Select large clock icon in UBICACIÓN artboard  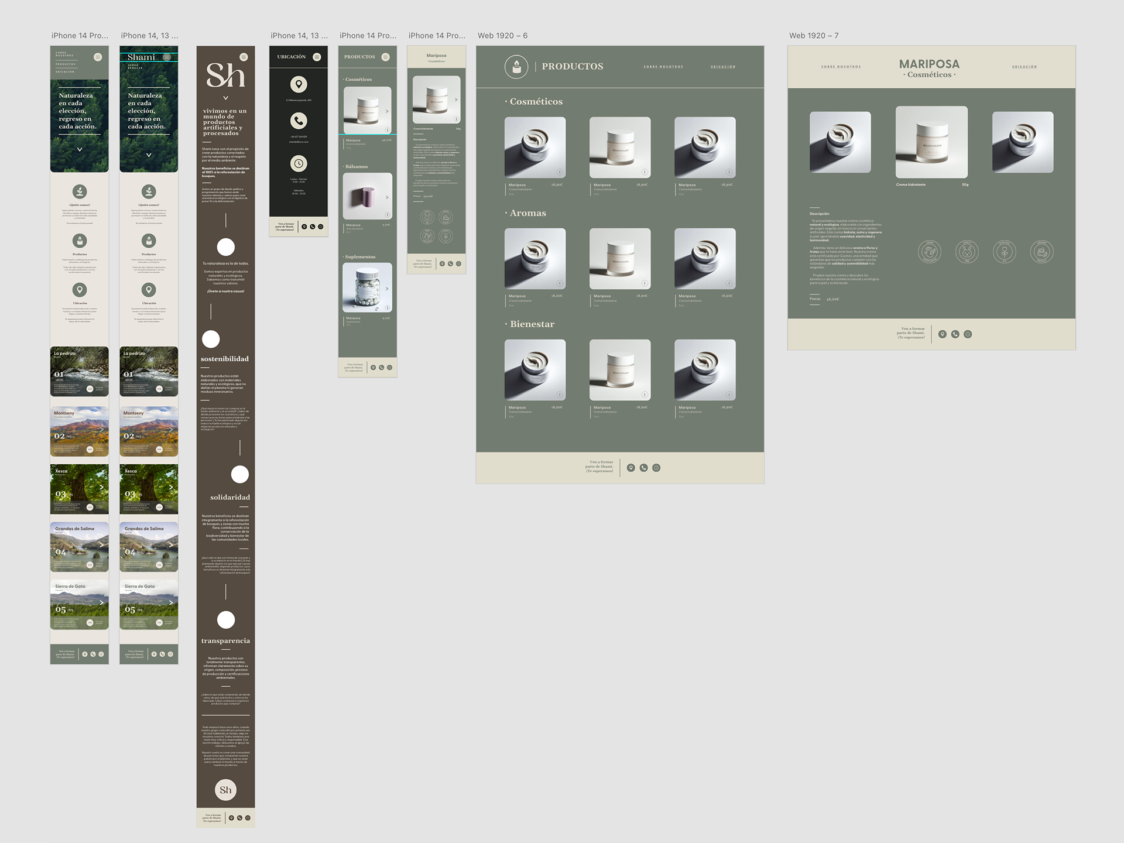[x=299, y=163]
